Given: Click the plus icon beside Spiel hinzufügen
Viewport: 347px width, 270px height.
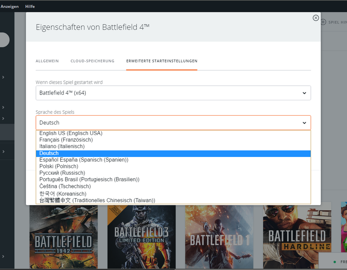Looking at the screenshot, I should click(323, 22).
